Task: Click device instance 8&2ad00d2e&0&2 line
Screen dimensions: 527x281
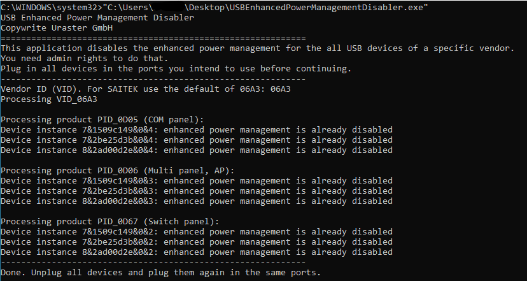Action: pyautogui.click(x=197, y=252)
